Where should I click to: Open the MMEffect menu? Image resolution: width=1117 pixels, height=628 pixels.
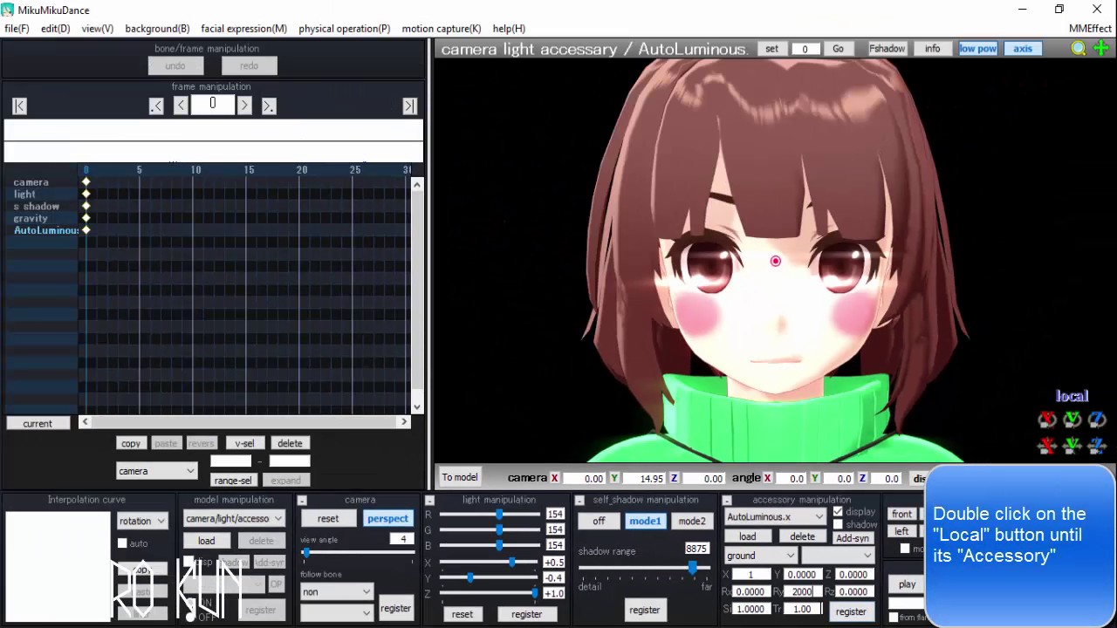coord(1091,29)
